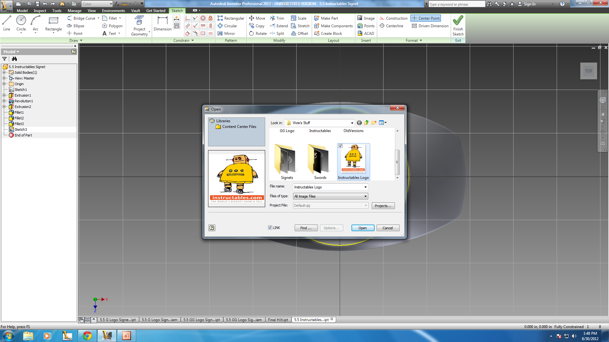Viewport: 609px width, 342px height.
Task: Toggle checkbox on Instructables Logo thumbnail
Action: pos(340,146)
